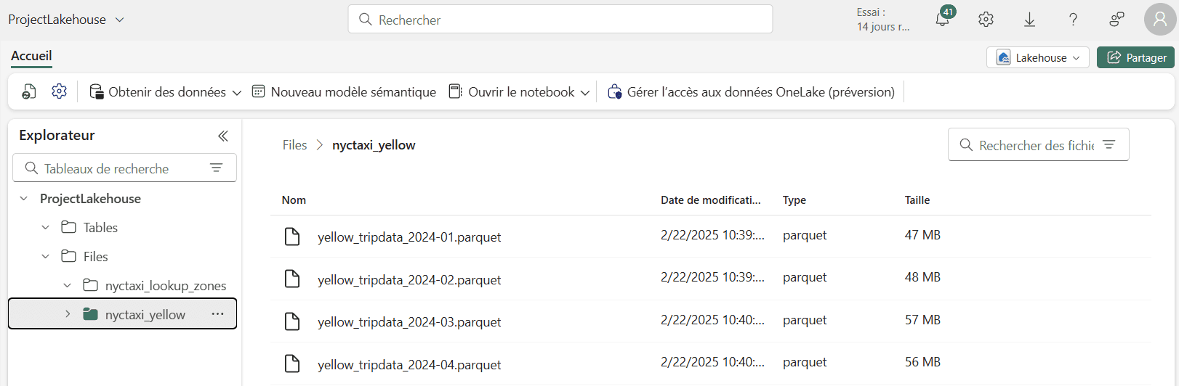Viewport: 1179px width, 386px height.
Task: Click filter icon in file search box
Action: (x=1108, y=144)
